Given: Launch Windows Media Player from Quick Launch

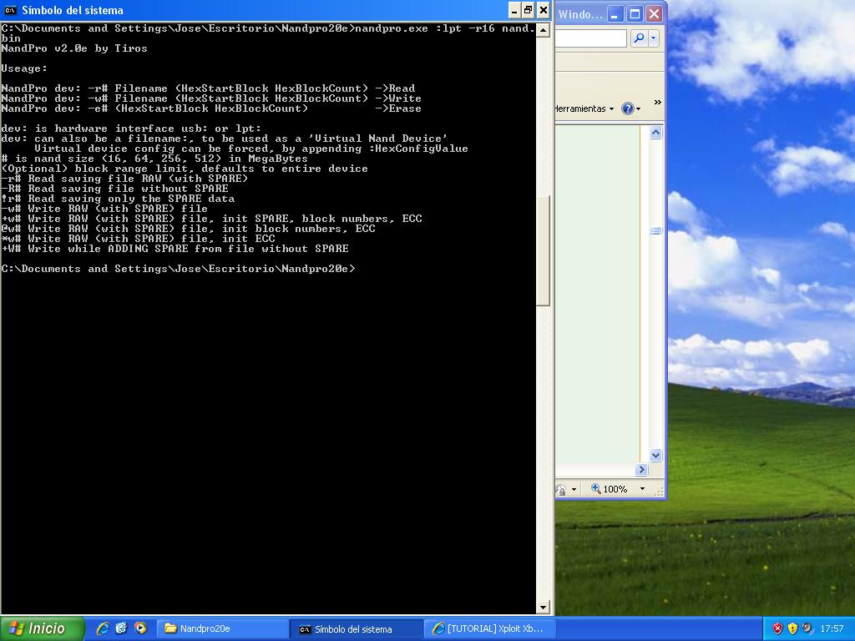Looking at the screenshot, I should [139, 628].
